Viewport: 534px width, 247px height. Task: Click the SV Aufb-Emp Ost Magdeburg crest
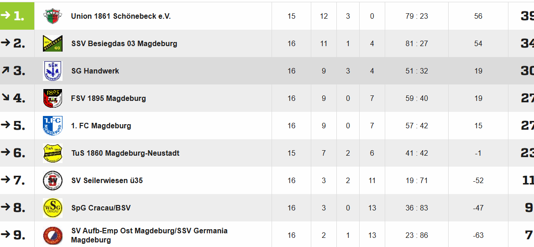click(x=53, y=235)
